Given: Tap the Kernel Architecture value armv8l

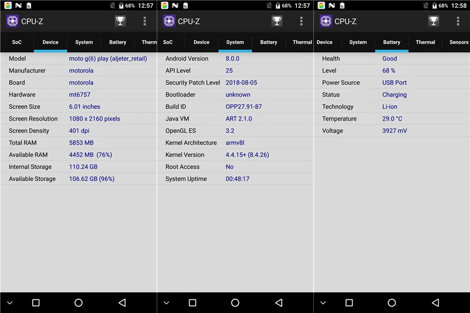Looking at the screenshot, I should click(235, 143).
